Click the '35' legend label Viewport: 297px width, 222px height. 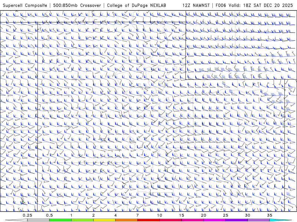click(270, 215)
